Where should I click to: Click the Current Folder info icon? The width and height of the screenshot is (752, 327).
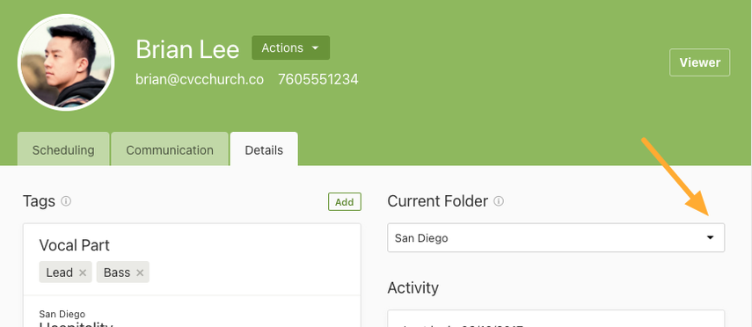point(499,201)
